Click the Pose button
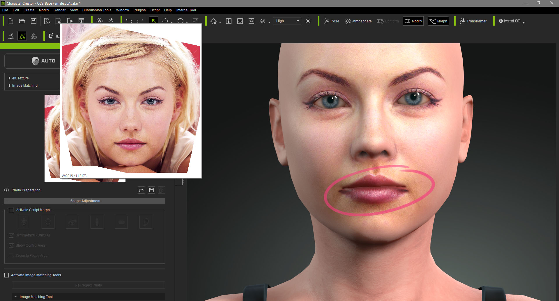This screenshot has width=559, height=301. tap(331, 21)
